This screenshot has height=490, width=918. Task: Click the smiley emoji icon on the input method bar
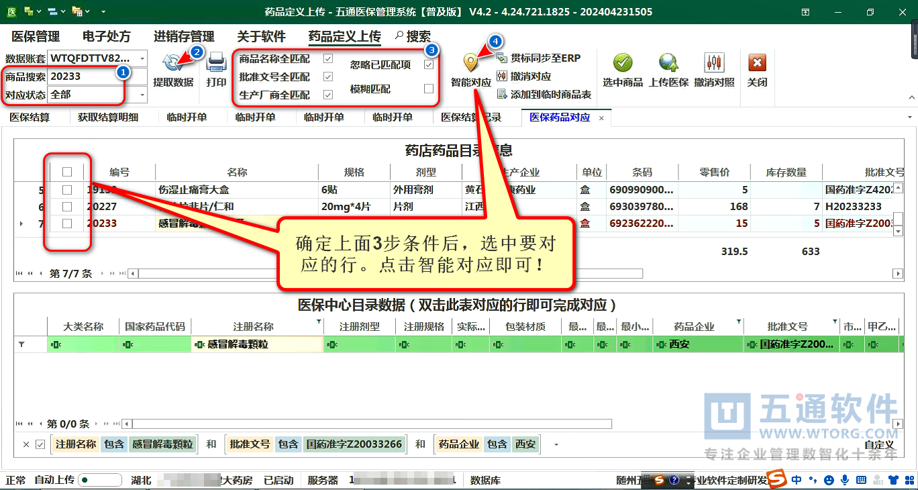tap(829, 480)
